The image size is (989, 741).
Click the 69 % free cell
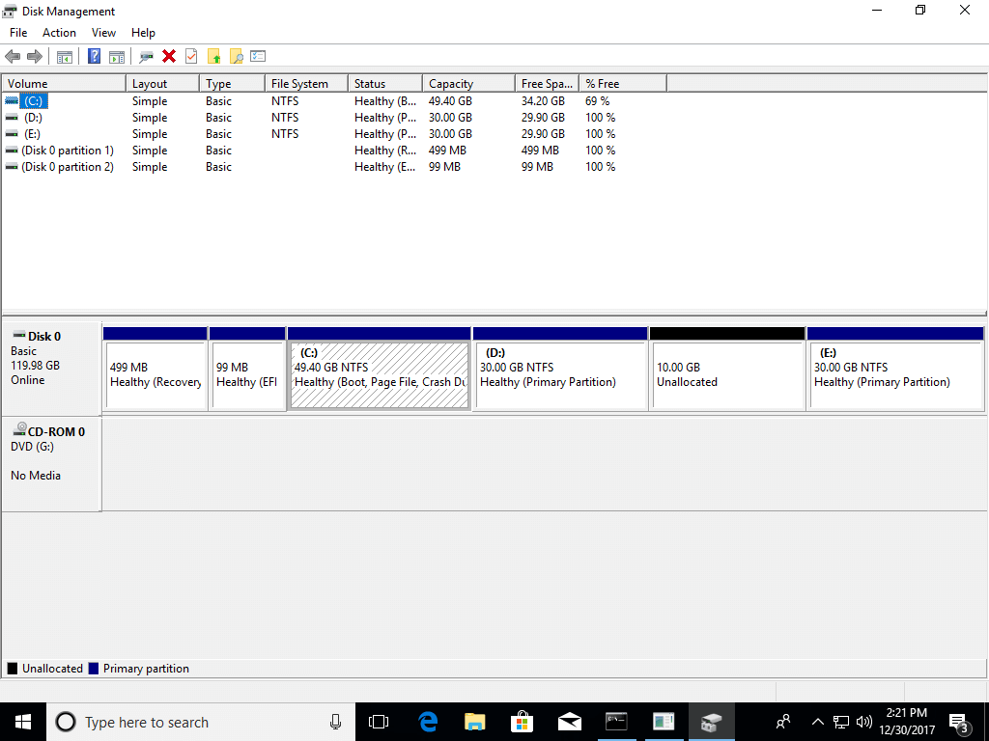click(x=597, y=100)
